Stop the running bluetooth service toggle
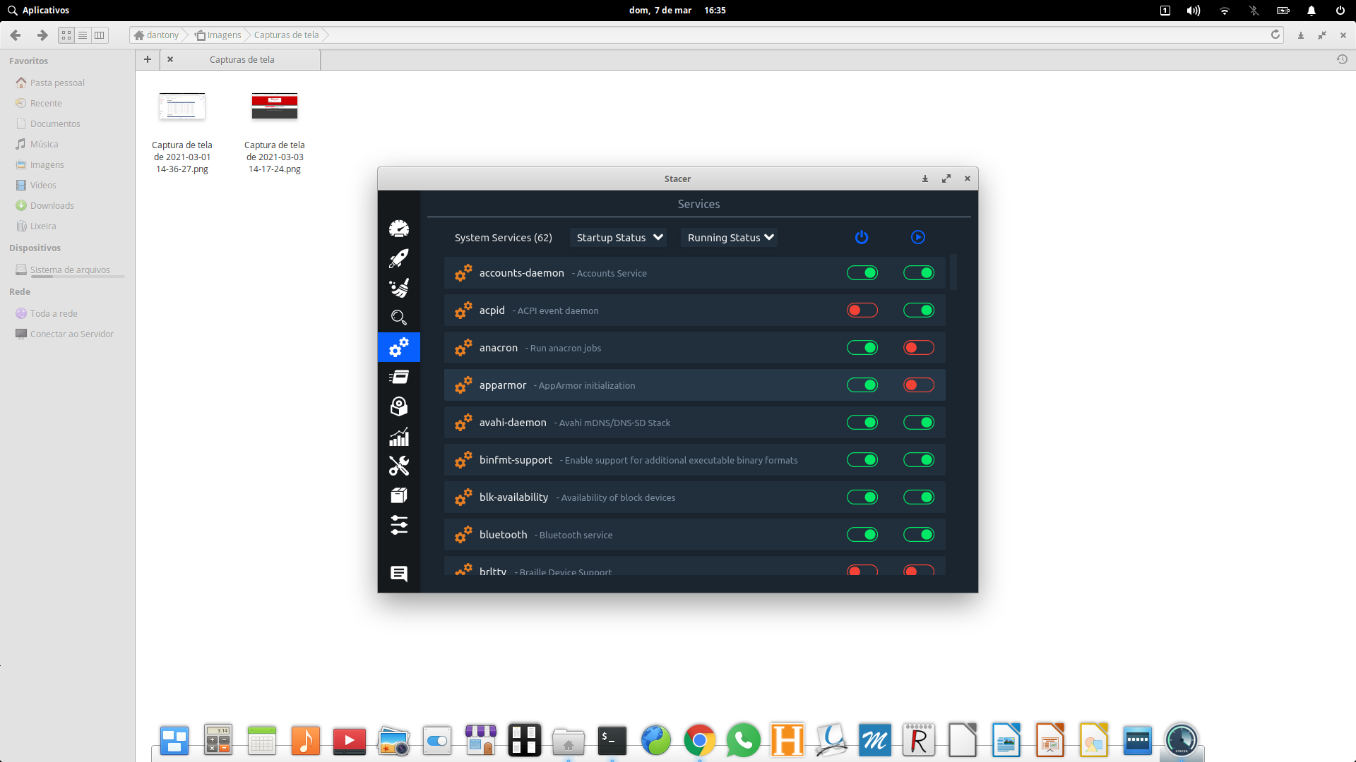This screenshot has height=762, width=1356. click(x=919, y=535)
